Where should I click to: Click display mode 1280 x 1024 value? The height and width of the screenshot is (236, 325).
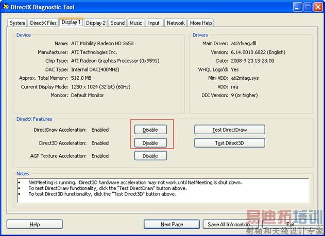[101, 87]
